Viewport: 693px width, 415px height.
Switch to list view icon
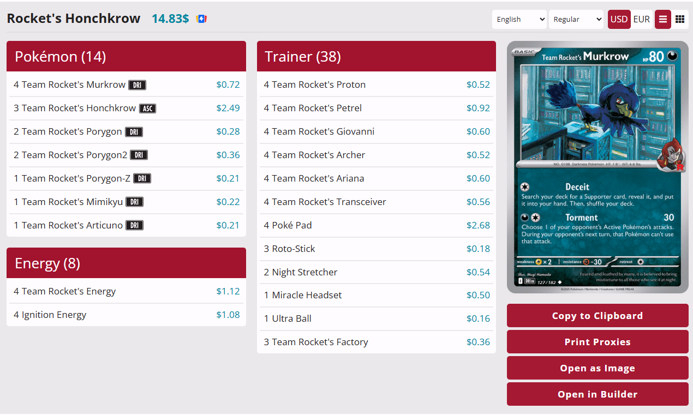point(663,19)
